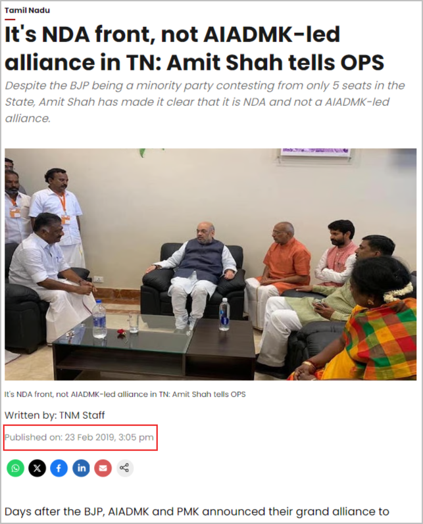Share the article on Facebook

[59, 468]
